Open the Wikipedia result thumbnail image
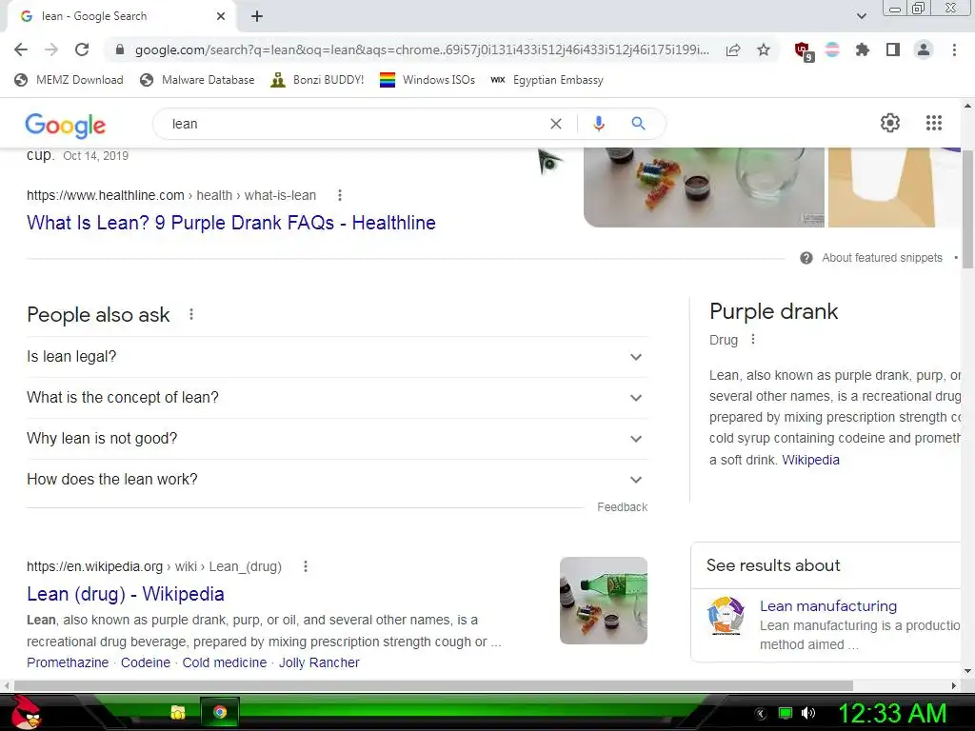 click(603, 601)
